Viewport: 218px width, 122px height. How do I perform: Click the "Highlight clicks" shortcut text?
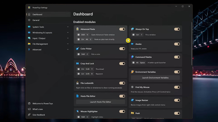pyautogui.click(x=97, y=117)
